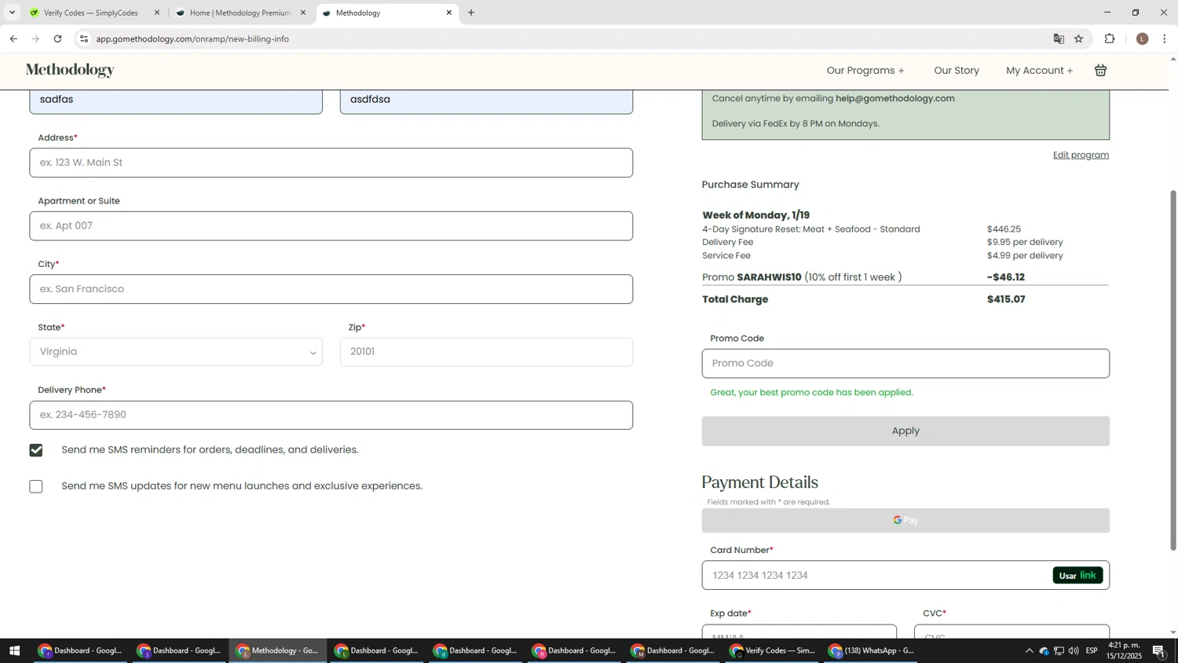Image resolution: width=1178 pixels, height=663 pixels.
Task: Click the taskbar clock and date
Action: click(1125, 650)
